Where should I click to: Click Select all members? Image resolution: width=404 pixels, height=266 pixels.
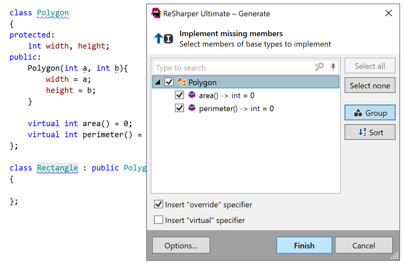(370, 66)
